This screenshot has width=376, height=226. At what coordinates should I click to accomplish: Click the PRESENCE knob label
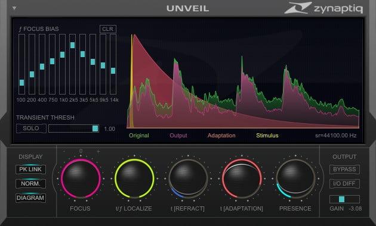tap(295, 209)
